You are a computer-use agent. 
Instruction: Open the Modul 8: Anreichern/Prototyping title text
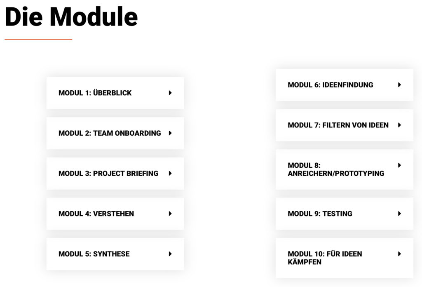pos(336,169)
